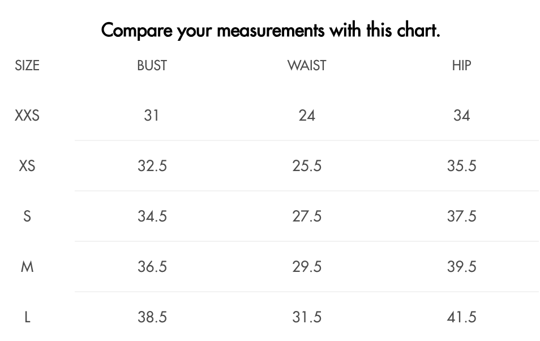Select the XS size row label

27,166
